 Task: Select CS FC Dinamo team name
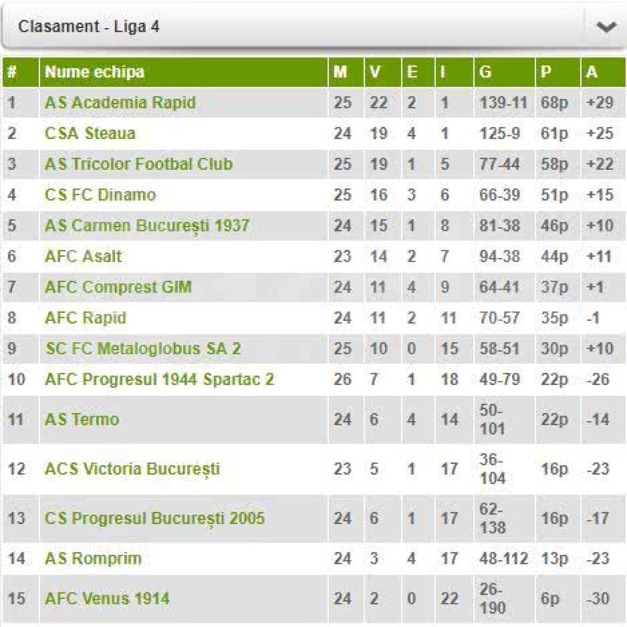click(x=100, y=195)
